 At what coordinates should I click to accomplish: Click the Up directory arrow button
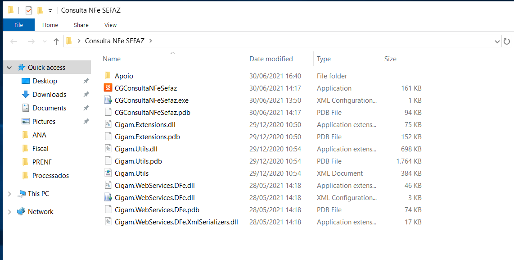[56, 41]
